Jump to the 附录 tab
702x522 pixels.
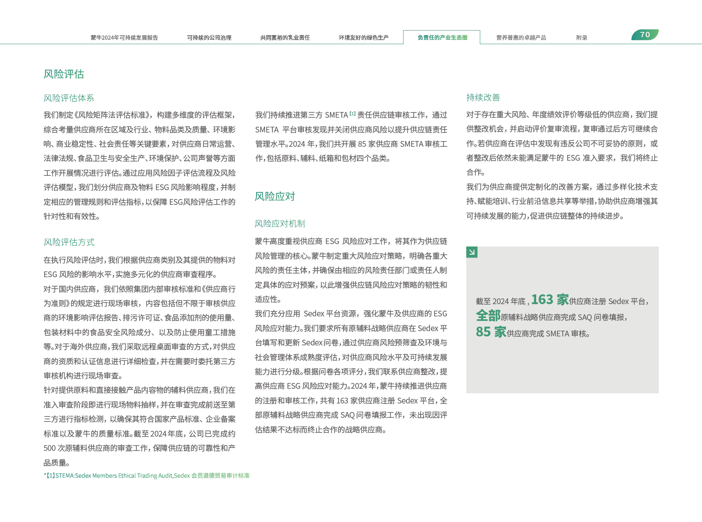tap(582, 38)
